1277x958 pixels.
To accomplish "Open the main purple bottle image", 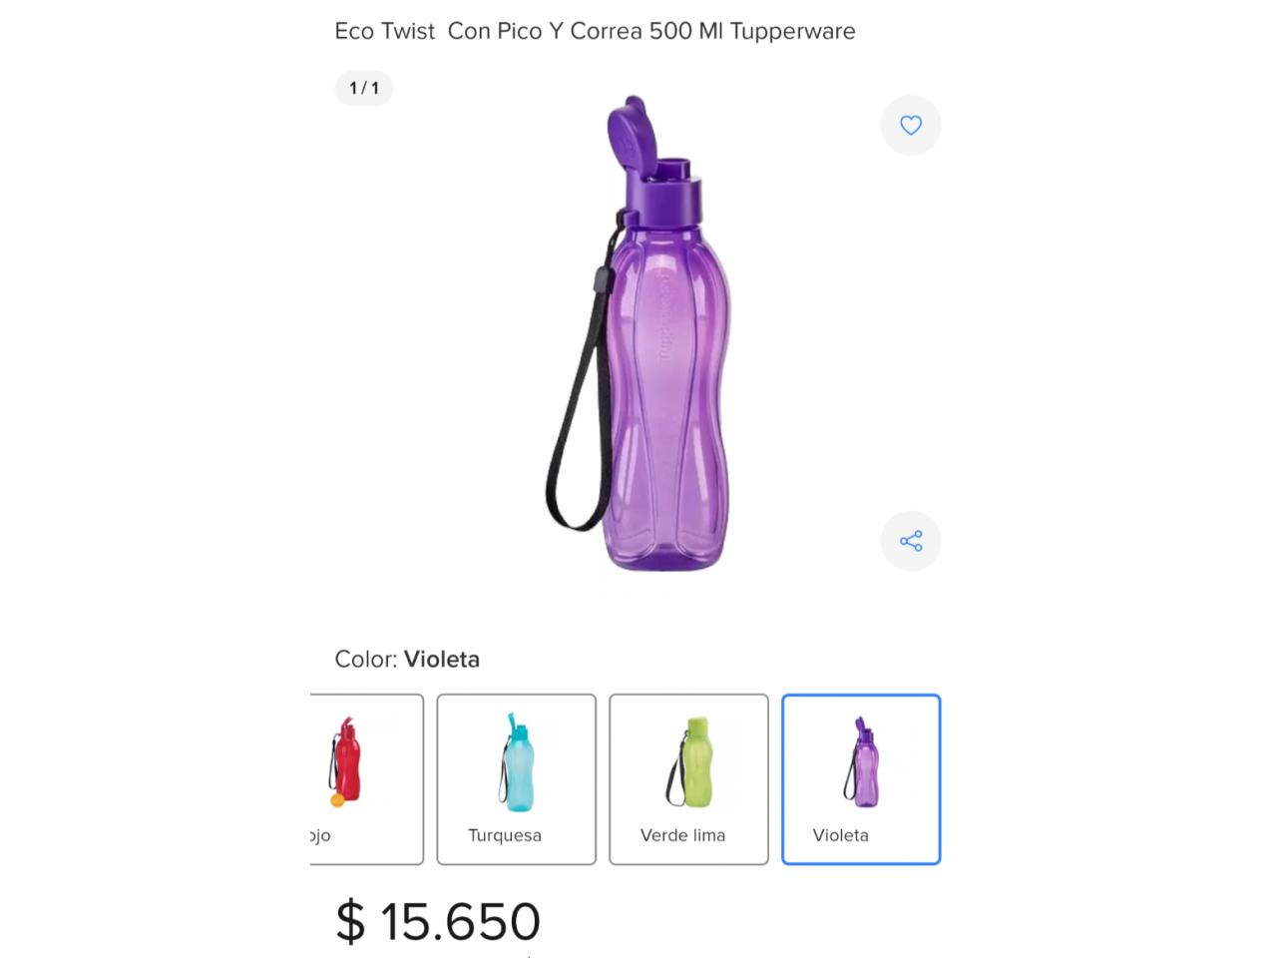I will [638, 334].
